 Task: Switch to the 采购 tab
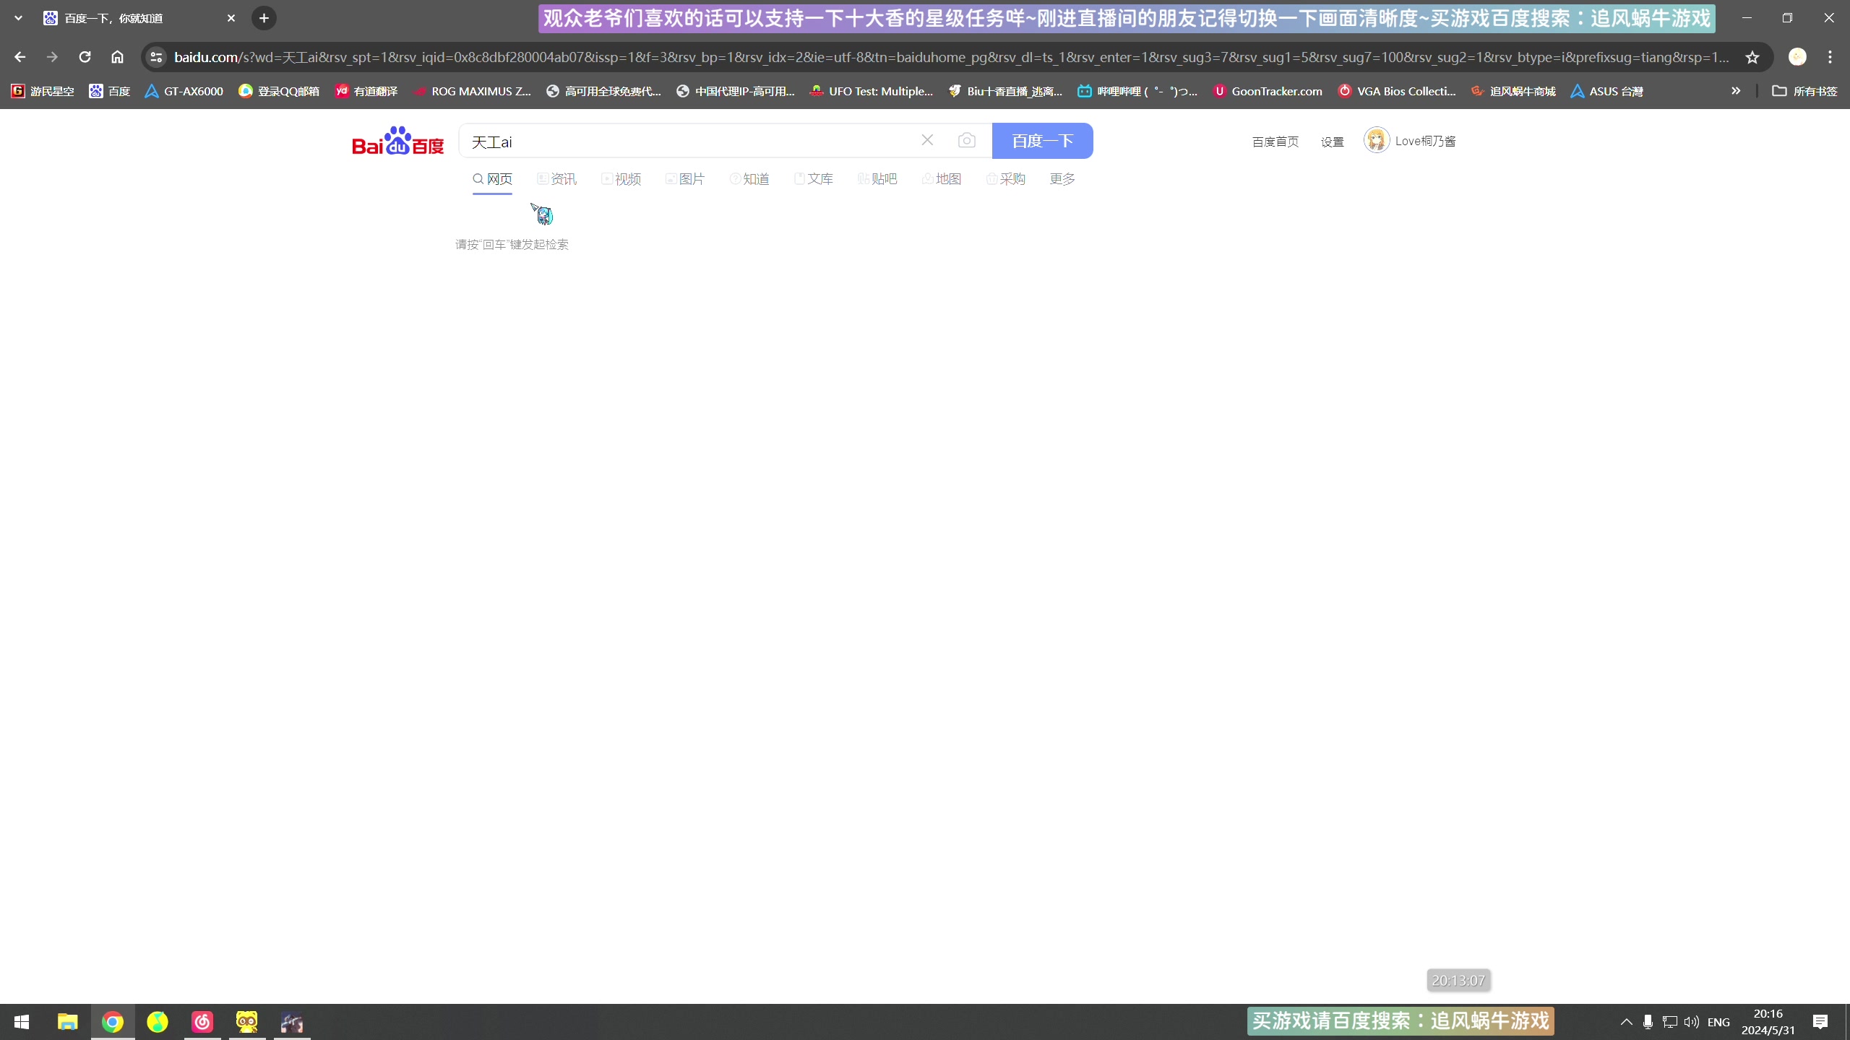coord(1006,179)
